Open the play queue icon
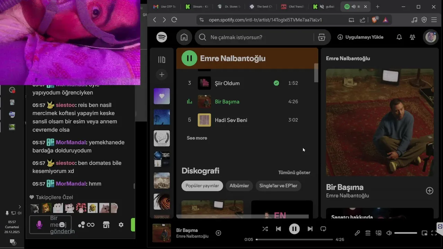The width and height of the screenshot is (443, 249). [x=368, y=233]
